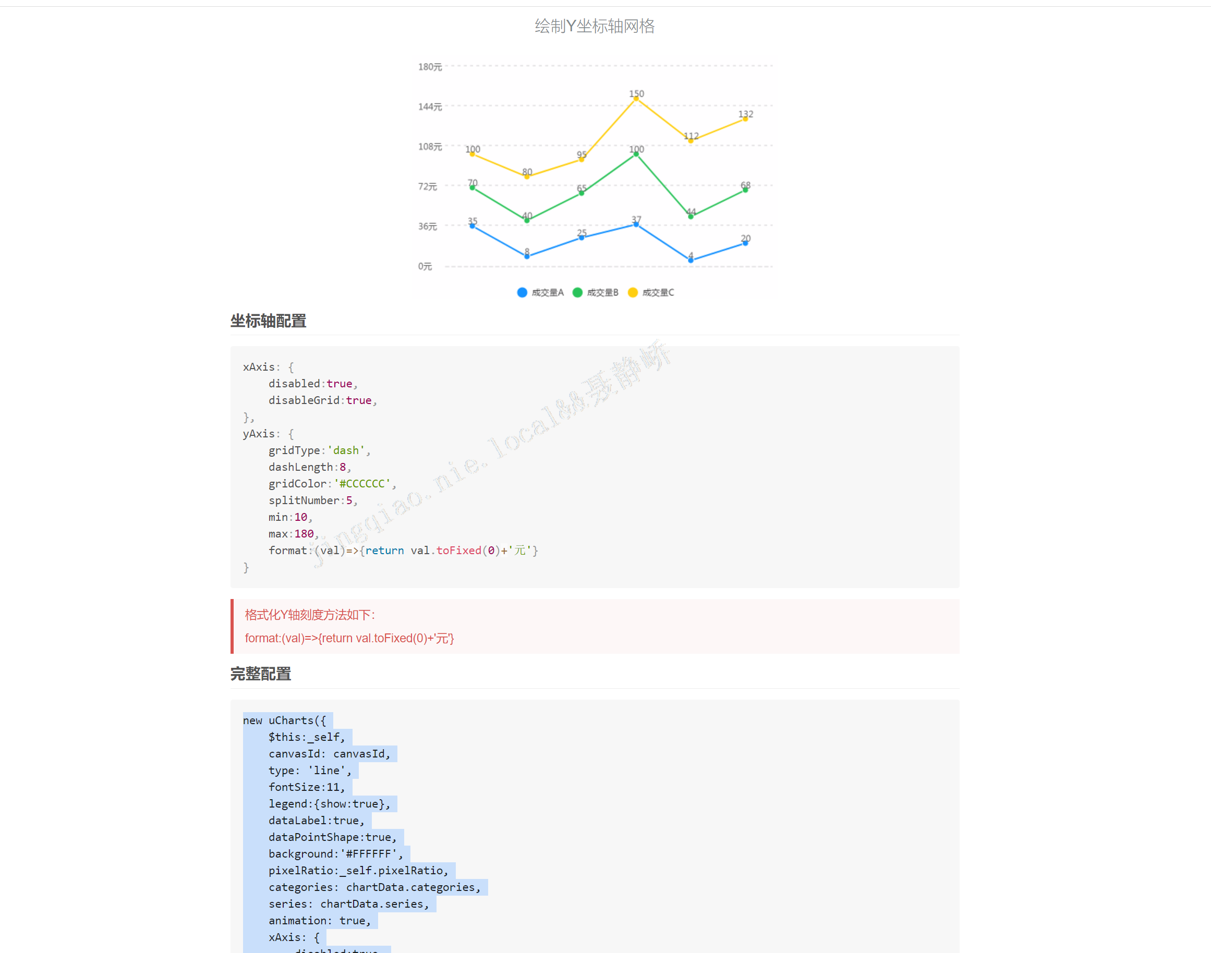Click the blue data point labeled 35

(472, 226)
